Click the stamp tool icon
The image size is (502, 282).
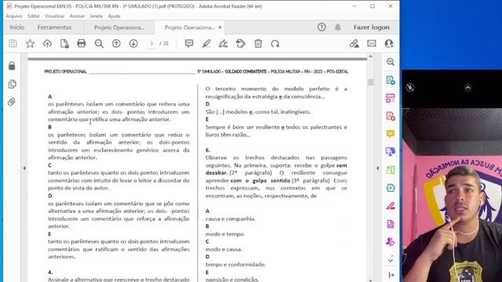tap(241, 44)
